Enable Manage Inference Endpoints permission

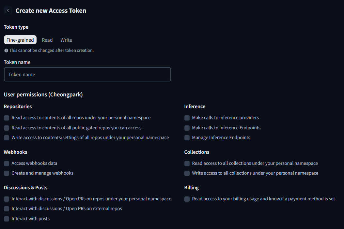click(187, 138)
